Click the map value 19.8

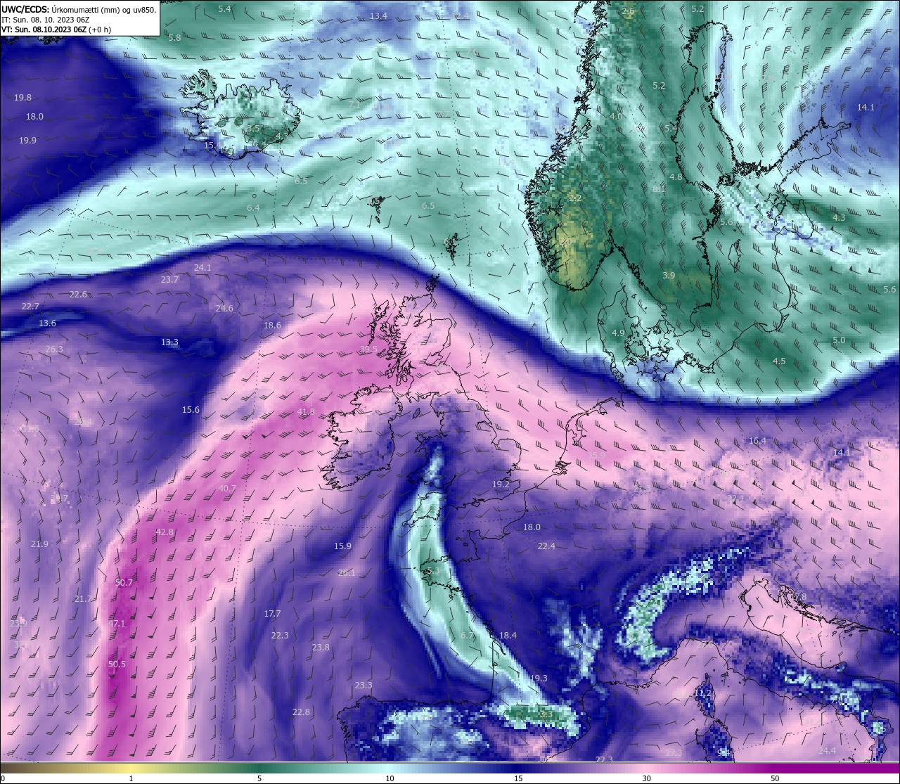pos(22,98)
